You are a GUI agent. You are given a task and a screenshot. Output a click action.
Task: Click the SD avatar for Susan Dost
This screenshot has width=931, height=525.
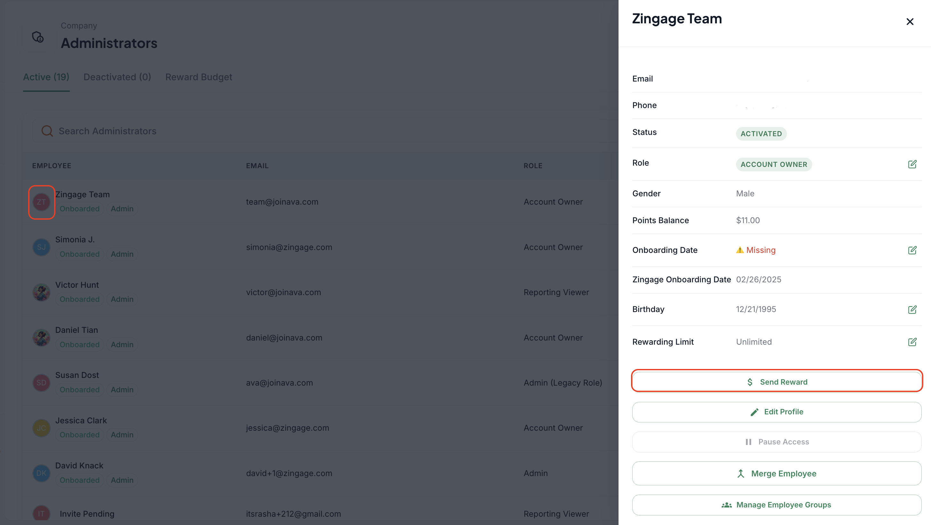(x=42, y=382)
